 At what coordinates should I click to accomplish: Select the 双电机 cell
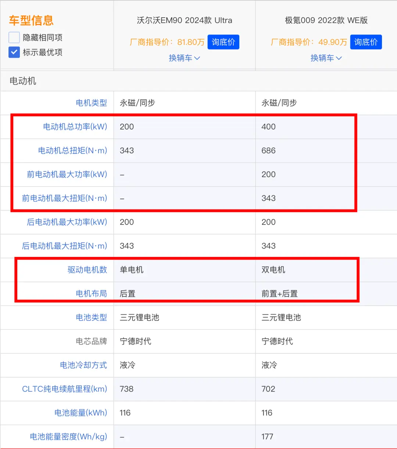(273, 270)
